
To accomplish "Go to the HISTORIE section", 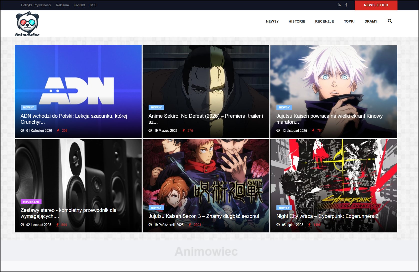I will coord(297,21).
